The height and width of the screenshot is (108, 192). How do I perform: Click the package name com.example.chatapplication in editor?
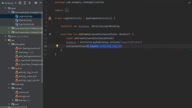pyautogui.click(x=85, y=2)
